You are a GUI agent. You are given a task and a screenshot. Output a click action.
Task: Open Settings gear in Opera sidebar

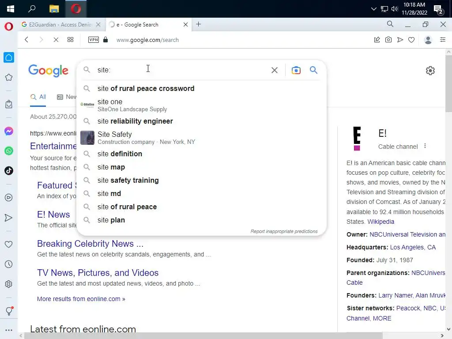tap(9, 284)
